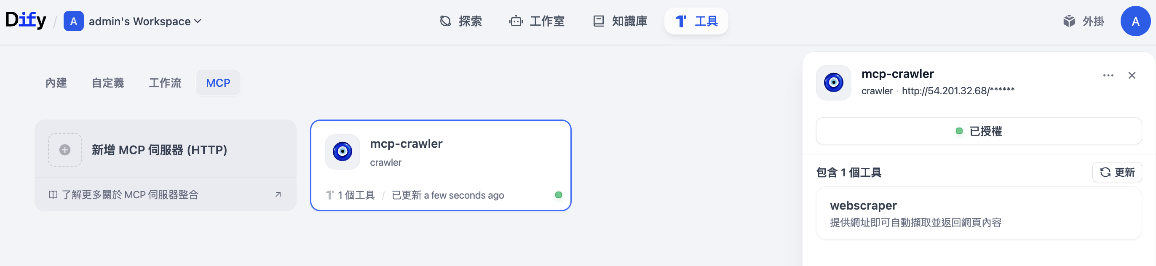Select the 工具 Tools nav item
1156x266 pixels.
coord(696,21)
